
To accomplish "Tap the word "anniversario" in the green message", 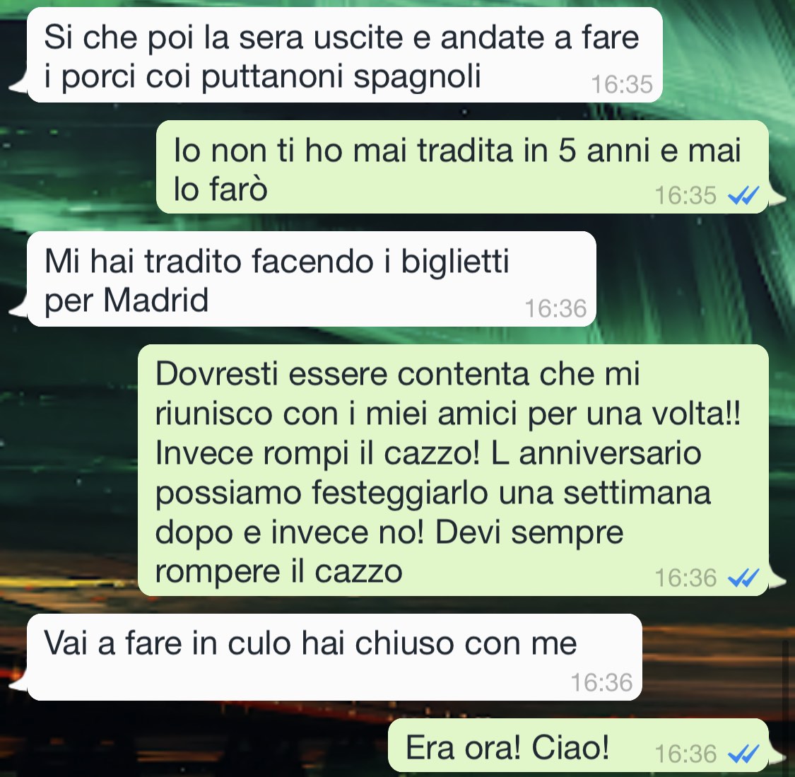I will pyautogui.click(x=610, y=453).
